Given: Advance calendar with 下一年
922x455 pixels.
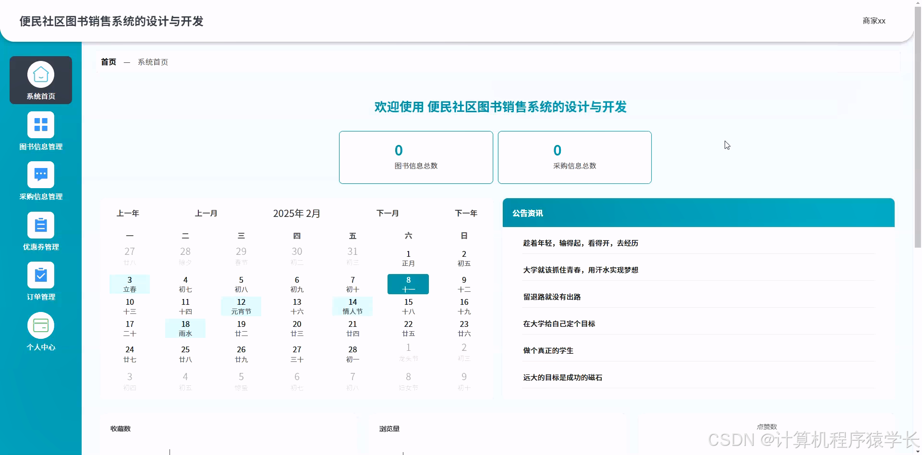Looking at the screenshot, I should 466,213.
